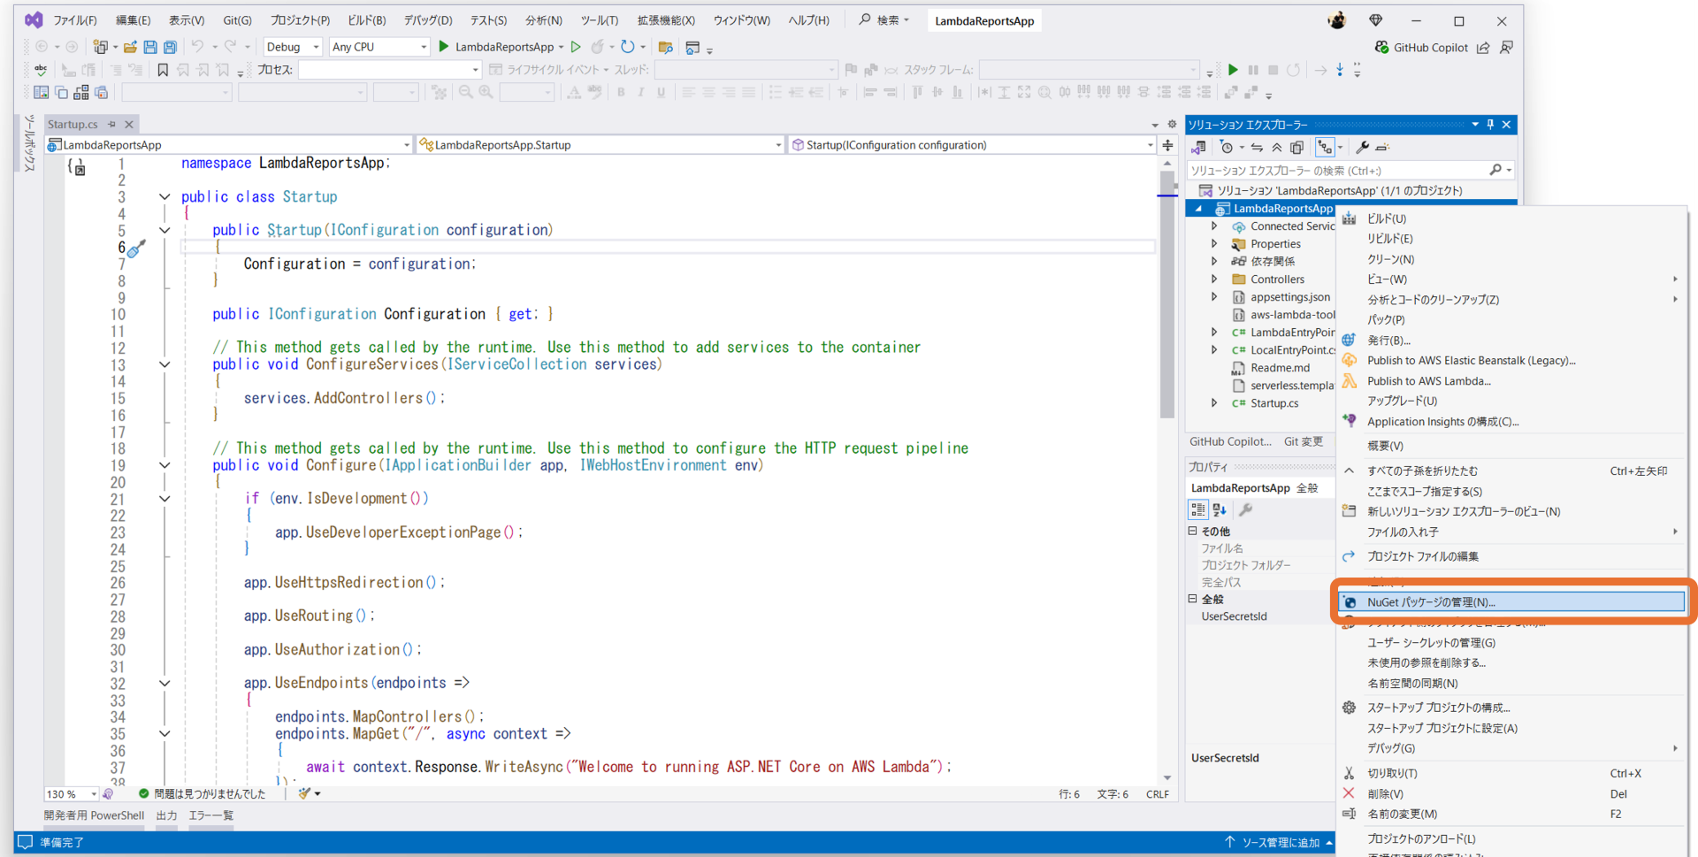Collapse the その他 category in Properties
This screenshot has height=857, width=1698.
pyautogui.click(x=1192, y=531)
